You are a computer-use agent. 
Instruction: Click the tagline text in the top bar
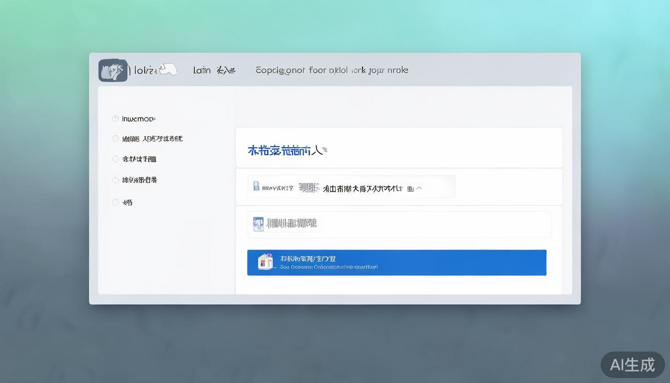[332, 70]
